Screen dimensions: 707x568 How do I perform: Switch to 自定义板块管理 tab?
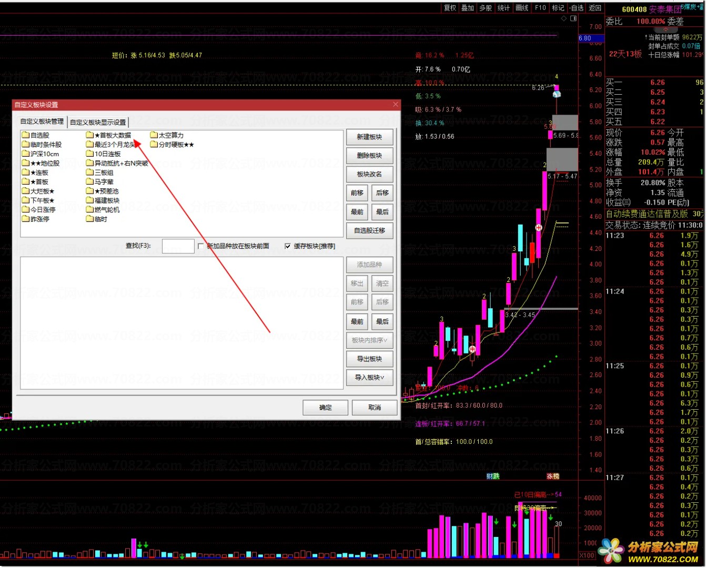42,121
